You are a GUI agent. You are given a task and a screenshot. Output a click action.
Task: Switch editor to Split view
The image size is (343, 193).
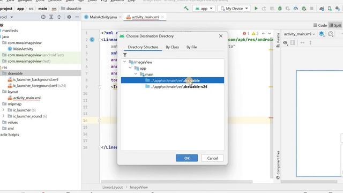pyautogui.click(x=335, y=25)
